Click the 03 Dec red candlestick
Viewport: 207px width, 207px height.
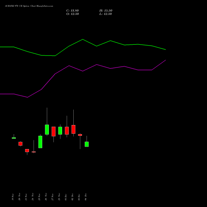80,135
